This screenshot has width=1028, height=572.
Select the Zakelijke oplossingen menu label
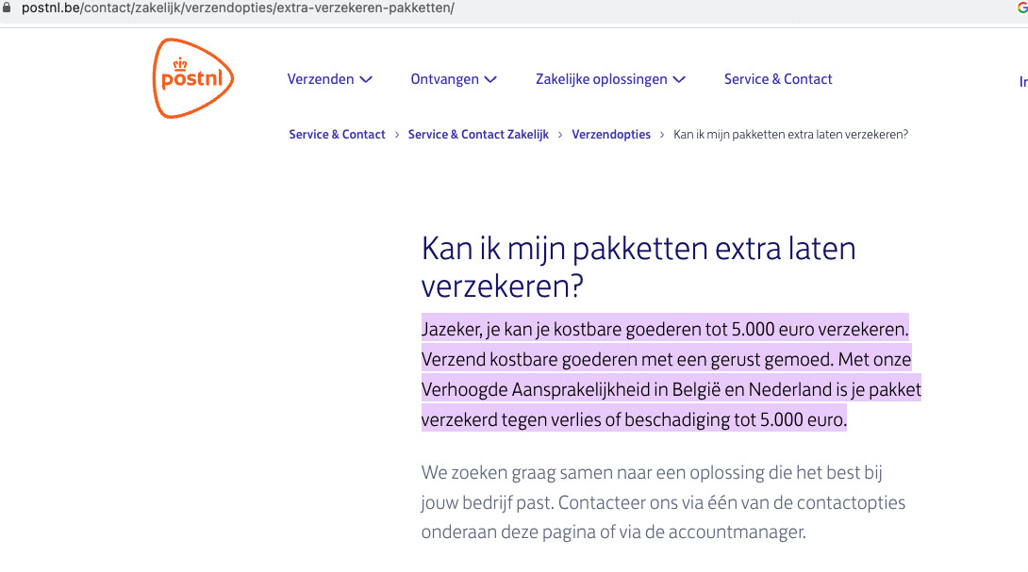click(x=601, y=79)
